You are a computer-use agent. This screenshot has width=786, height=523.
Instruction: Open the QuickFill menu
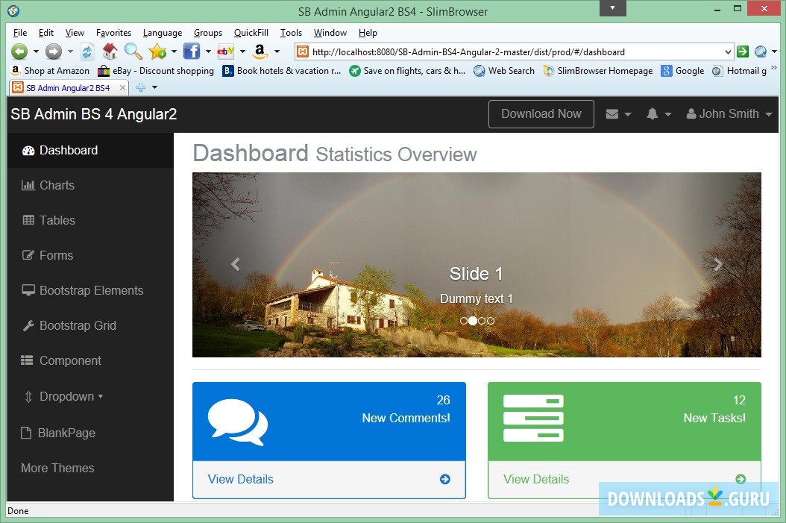(251, 33)
